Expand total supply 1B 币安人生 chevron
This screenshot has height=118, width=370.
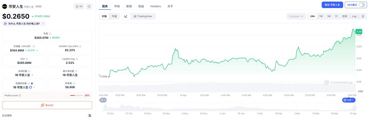pos(32,75)
